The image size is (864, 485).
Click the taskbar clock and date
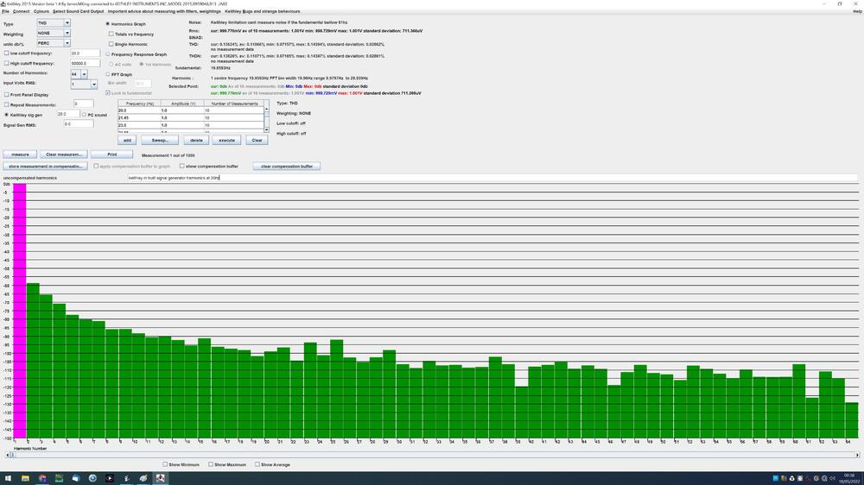[848, 478]
